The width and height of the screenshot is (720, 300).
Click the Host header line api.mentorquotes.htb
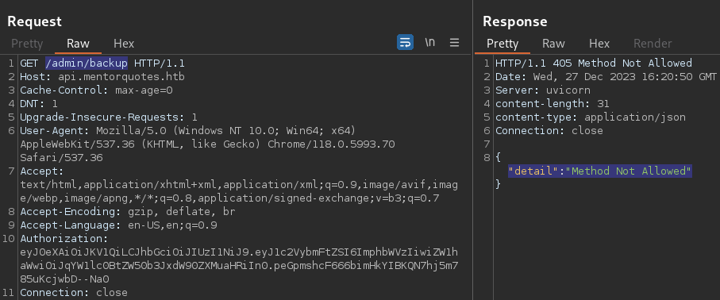(x=102, y=77)
